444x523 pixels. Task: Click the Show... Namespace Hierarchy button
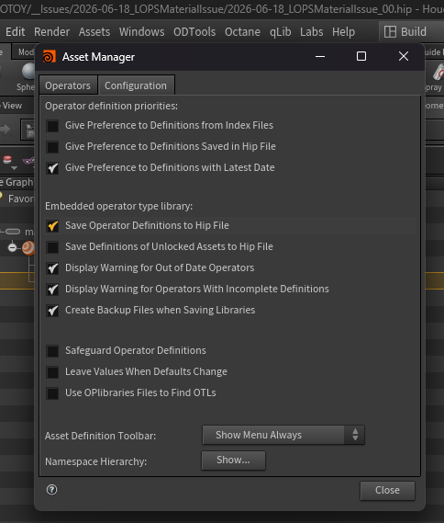click(233, 460)
